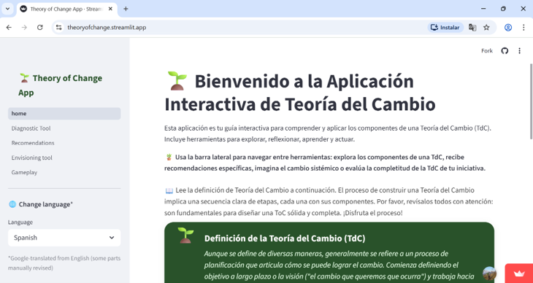Bookmark this page with the star icon

(486, 28)
